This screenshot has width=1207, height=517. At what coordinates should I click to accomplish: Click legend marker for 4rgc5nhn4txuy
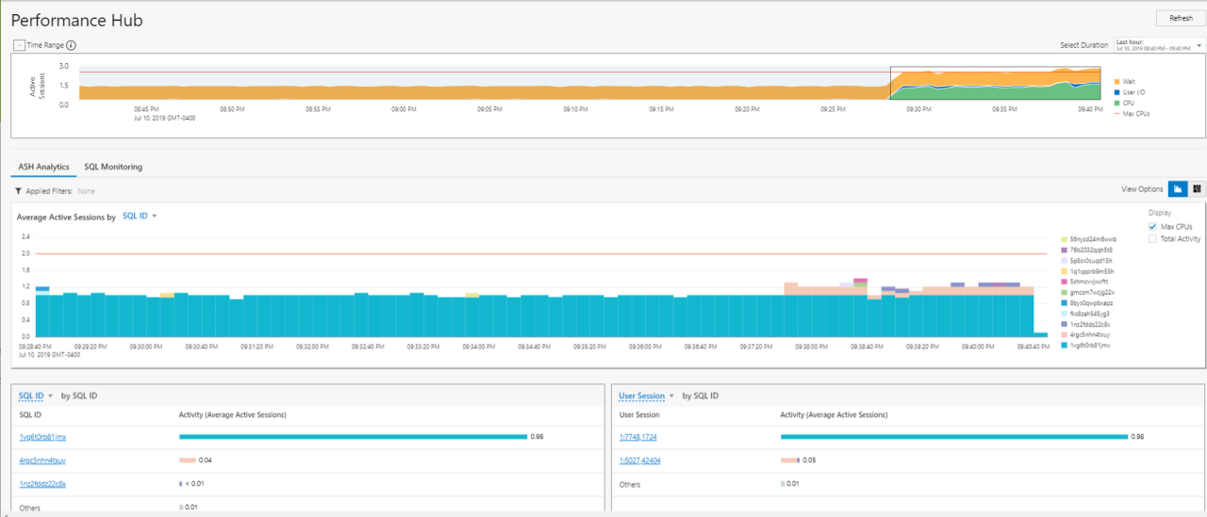pyautogui.click(x=1065, y=334)
